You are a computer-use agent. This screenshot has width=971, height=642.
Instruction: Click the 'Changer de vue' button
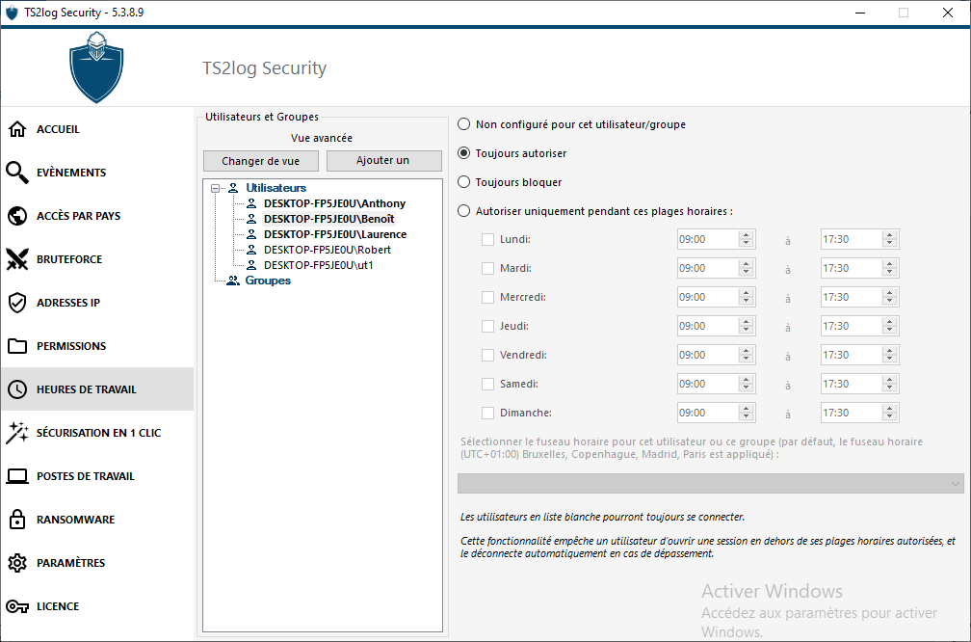[261, 161]
